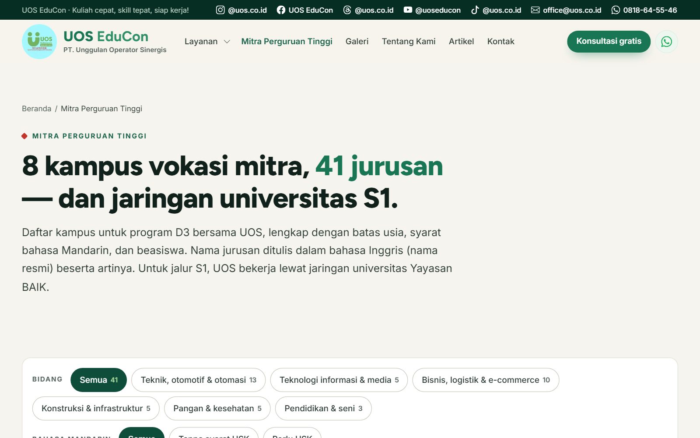
Task: Open the TikTok @uos.co.id icon
Action: (x=475, y=10)
